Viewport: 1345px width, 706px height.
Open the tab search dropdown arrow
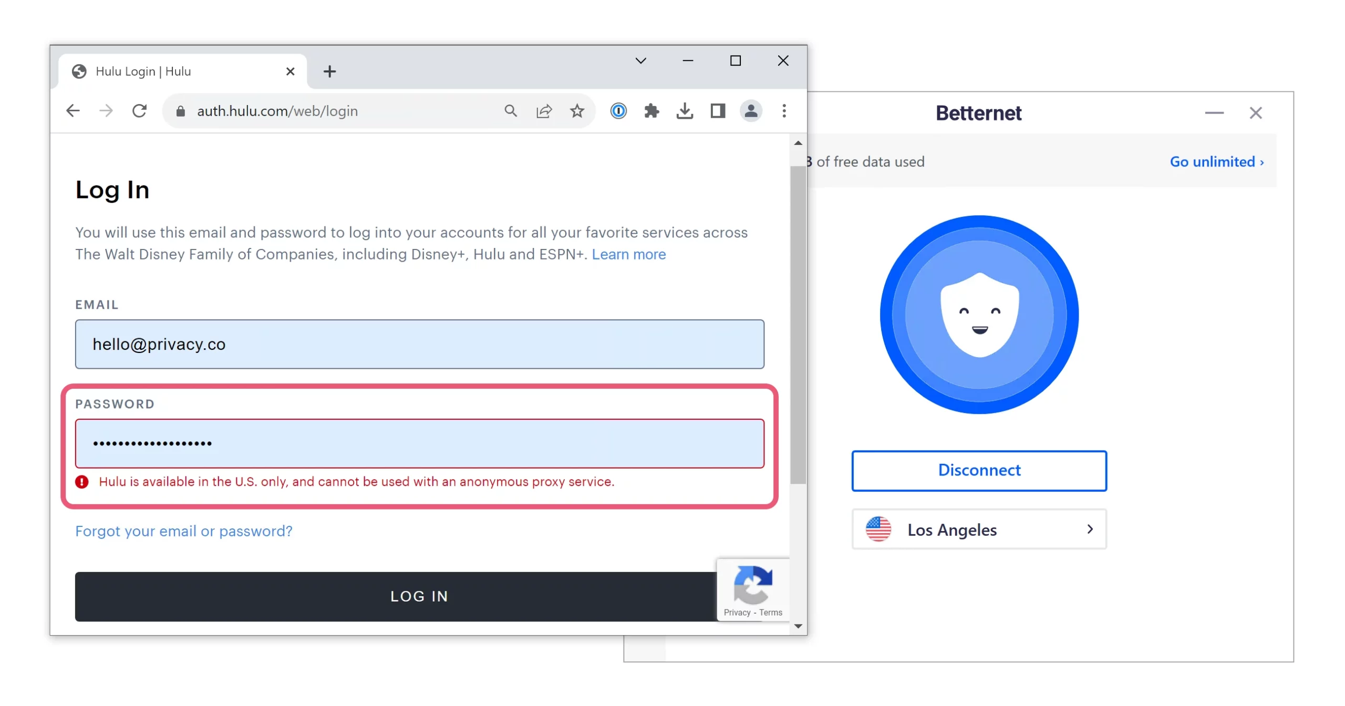click(640, 60)
